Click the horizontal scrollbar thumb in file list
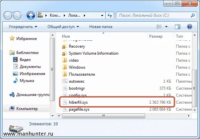Screen dimensions: 200x139 point(103,116)
